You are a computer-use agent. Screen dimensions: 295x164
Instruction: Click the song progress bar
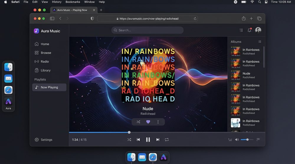167,132
